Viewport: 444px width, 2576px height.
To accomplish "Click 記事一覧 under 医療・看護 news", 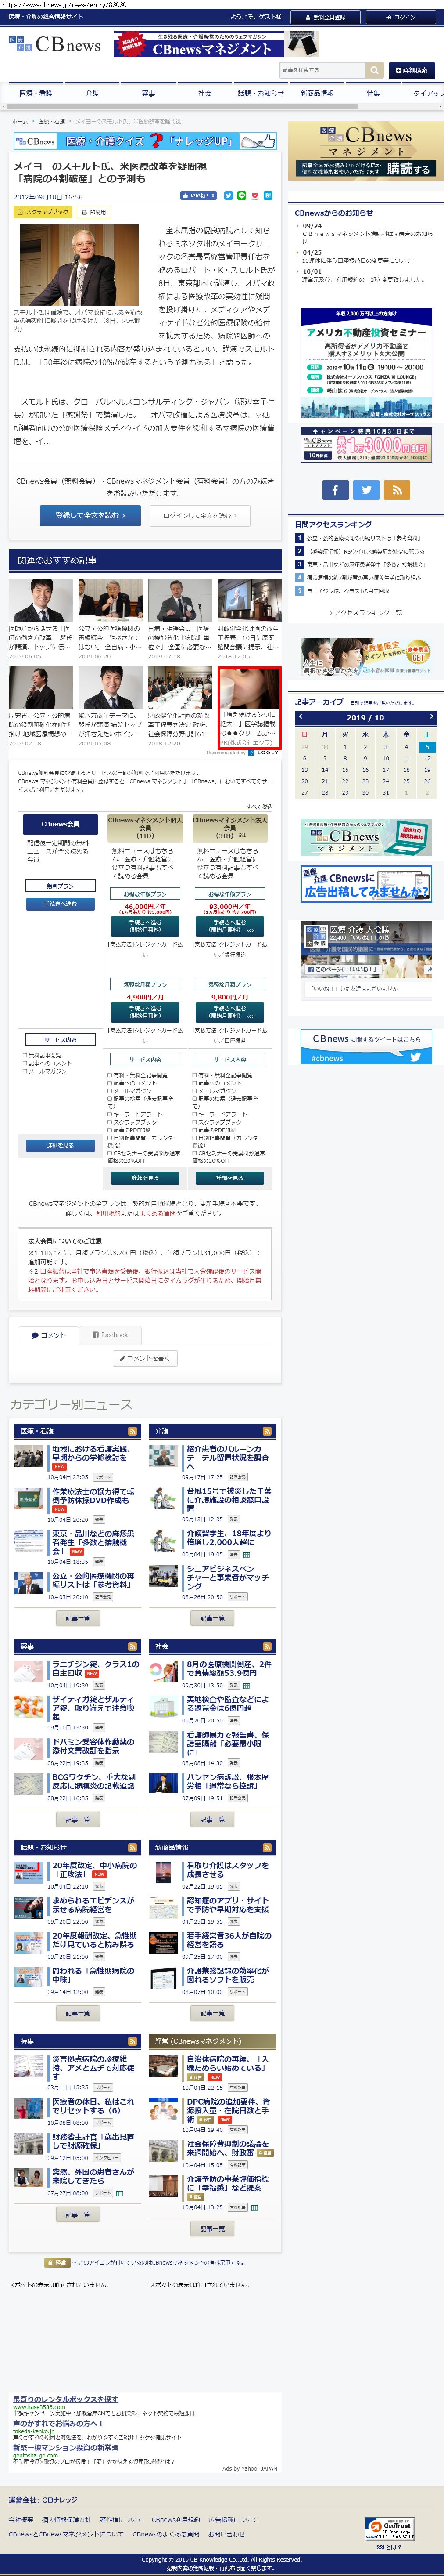I will point(77,1618).
